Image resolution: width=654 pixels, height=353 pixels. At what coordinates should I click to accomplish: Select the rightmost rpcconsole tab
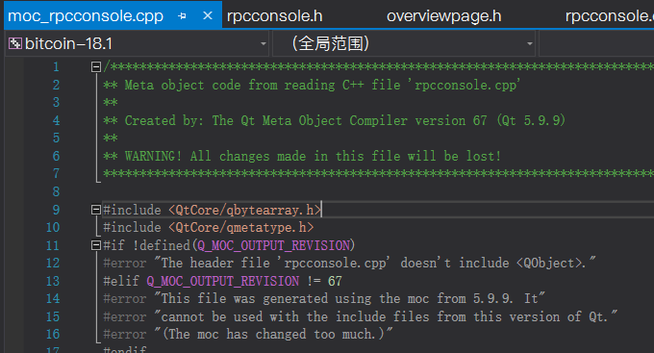point(610,16)
